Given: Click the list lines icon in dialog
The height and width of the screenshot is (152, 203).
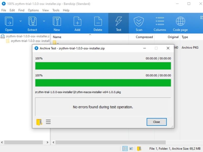Looking at the screenshot, I should point(48,122).
